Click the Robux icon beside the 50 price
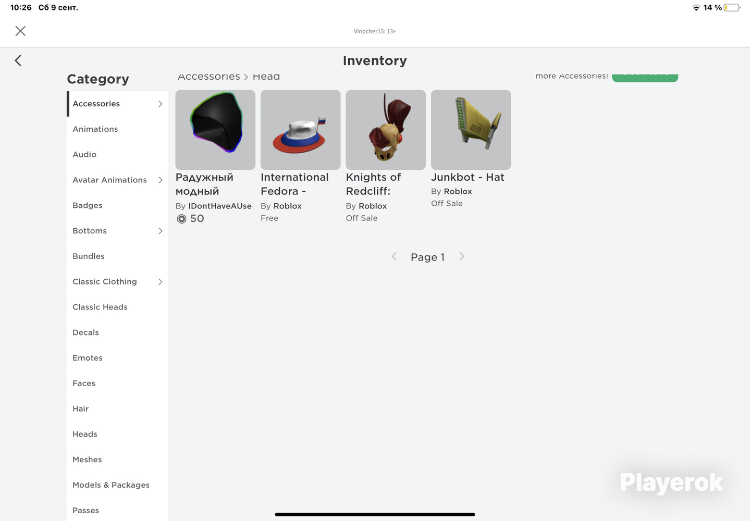 181,219
